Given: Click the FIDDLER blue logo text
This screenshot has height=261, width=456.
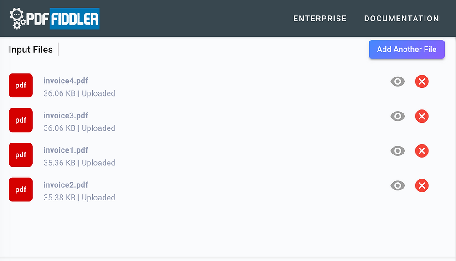Looking at the screenshot, I should click(x=75, y=19).
